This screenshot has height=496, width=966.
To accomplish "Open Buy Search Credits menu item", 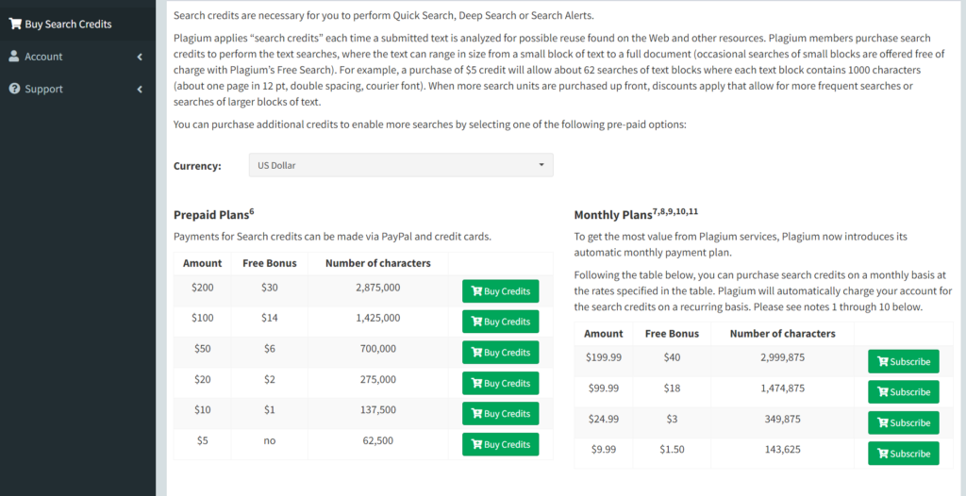I will coord(77,24).
